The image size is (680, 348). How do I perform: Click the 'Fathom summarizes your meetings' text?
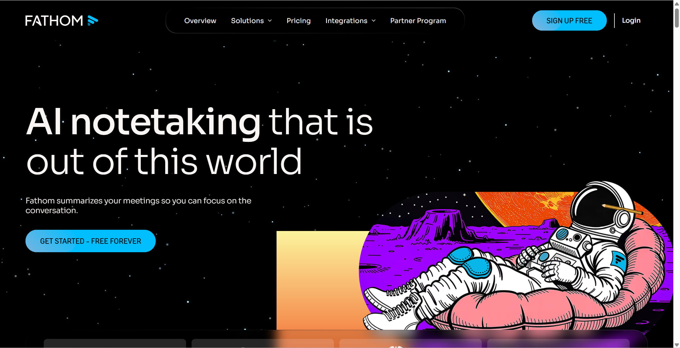tap(138, 206)
